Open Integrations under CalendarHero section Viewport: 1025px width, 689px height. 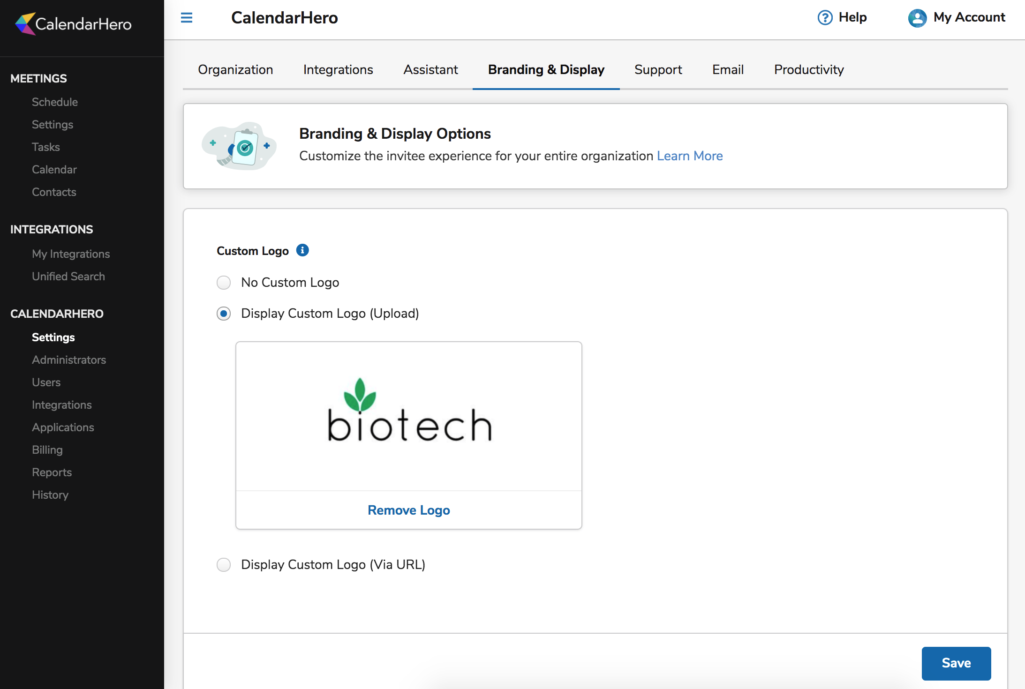[62, 404]
